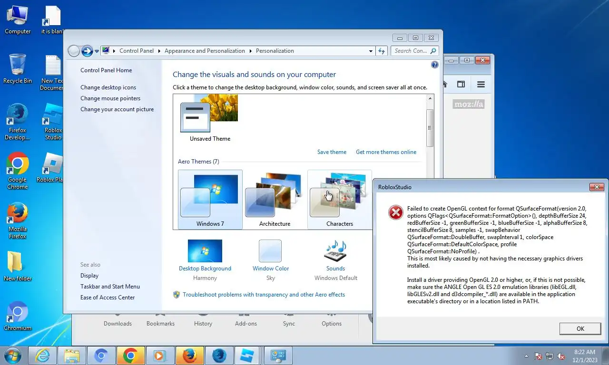This screenshot has height=365, width=609.
Task: Click History in Firefox window
Action: coord(203,324)
